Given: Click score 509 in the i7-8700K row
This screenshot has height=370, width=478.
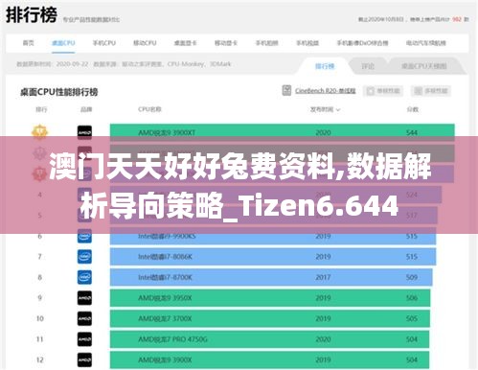Looking at the screenshot, I should (412, 277).
